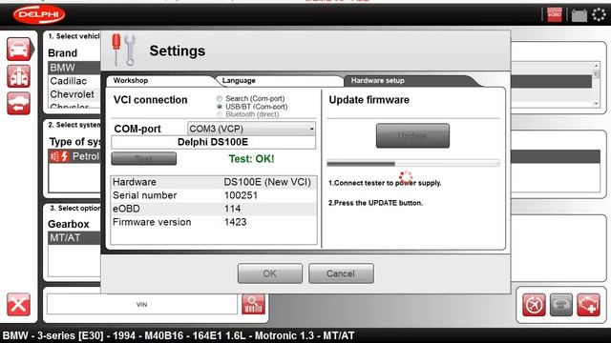Select the USB/BT (Com-port) radio option
Image resolution: width=611 pixels, height=343 pixels.
pyautogui.click(x=220, y=107)
